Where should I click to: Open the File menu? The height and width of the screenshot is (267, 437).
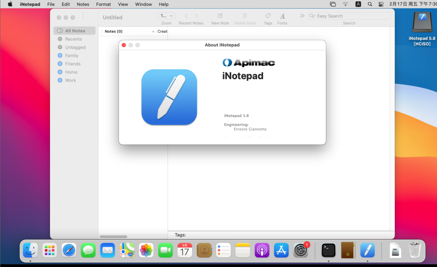(51, 4)
